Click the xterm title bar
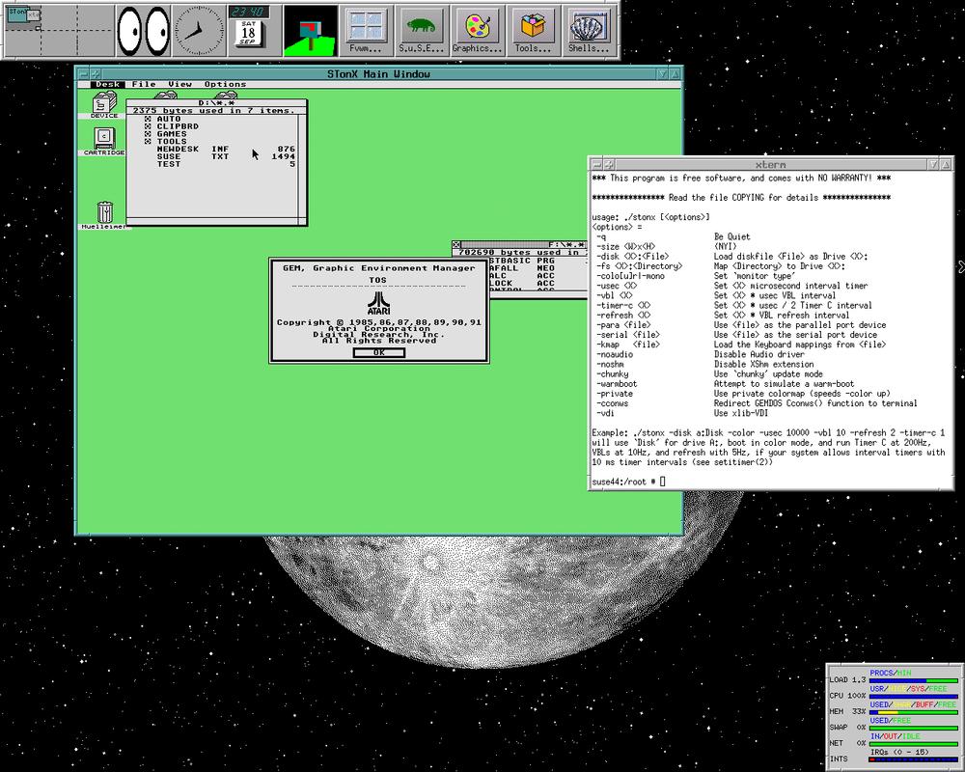The height and width of the screenshot is (772, 965). [769, 164]
